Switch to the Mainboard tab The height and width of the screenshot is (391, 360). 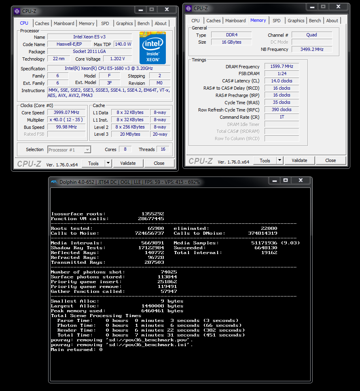pyautogui.click(x=64, y=23)
